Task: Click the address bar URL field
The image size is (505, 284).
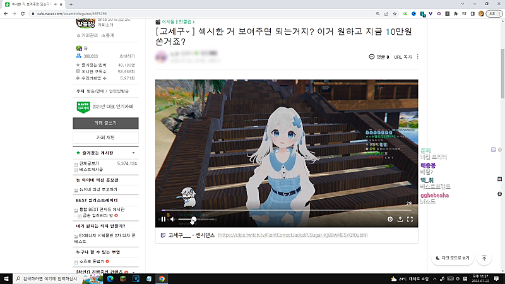Action: tap(203, 13)
